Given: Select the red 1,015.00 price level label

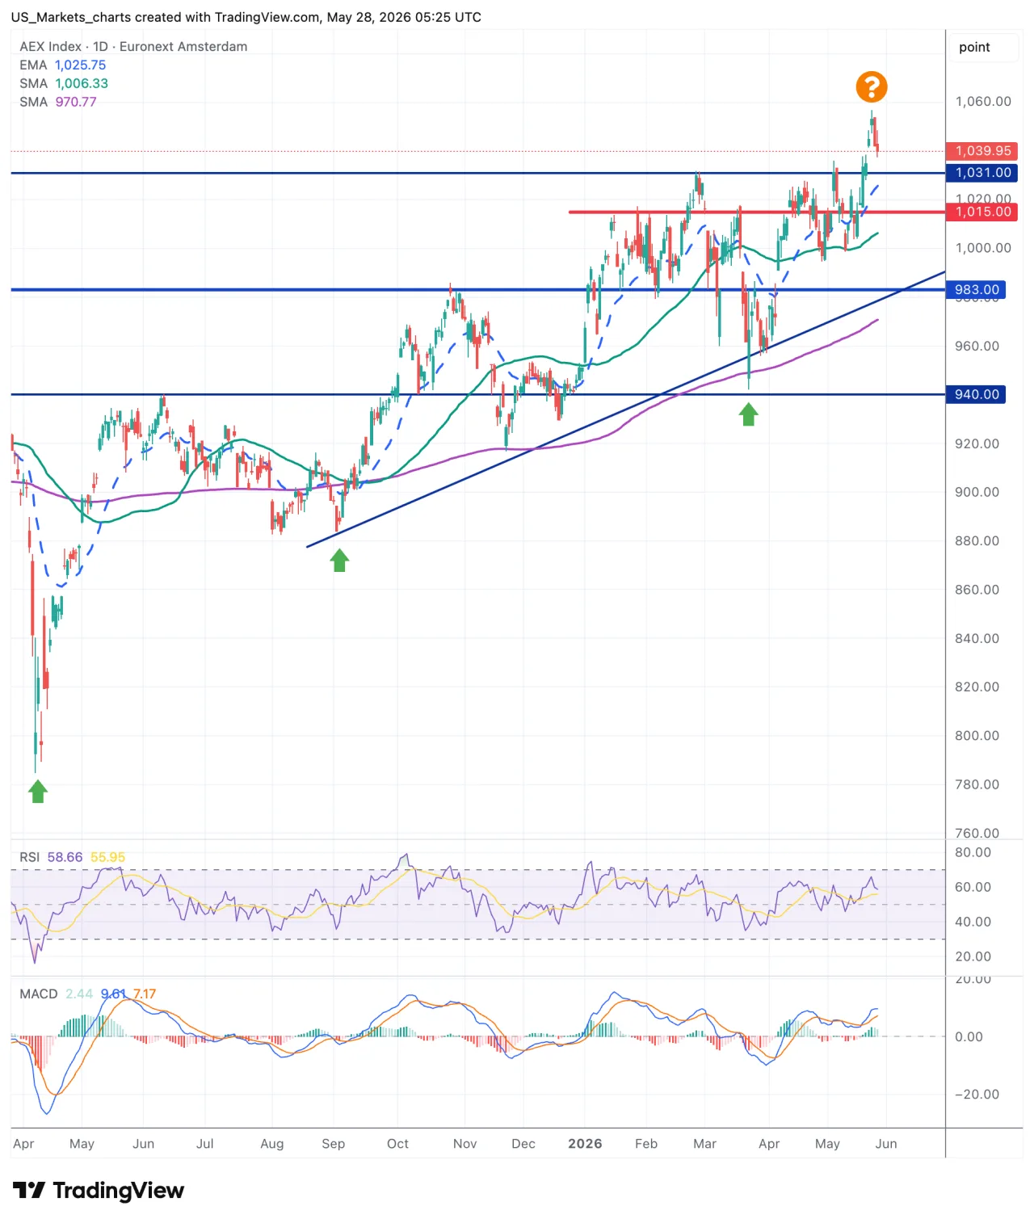Looking at the screenshot, I should click(981, 212).
